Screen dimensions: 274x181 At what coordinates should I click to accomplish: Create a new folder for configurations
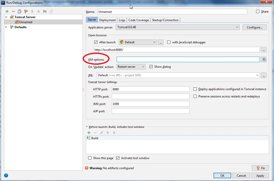[x=45, y=11]
